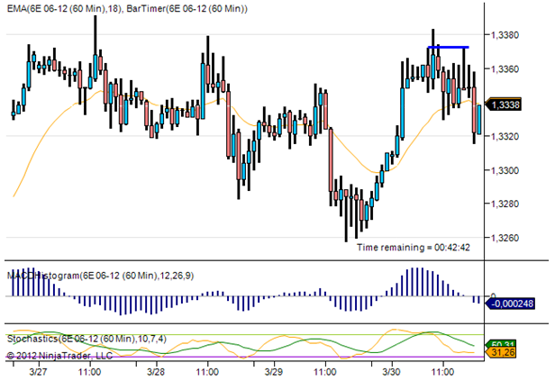The image size is (555, 381).
Task: Click the MACDHistogram indicator label
Action: click(101, 276)
